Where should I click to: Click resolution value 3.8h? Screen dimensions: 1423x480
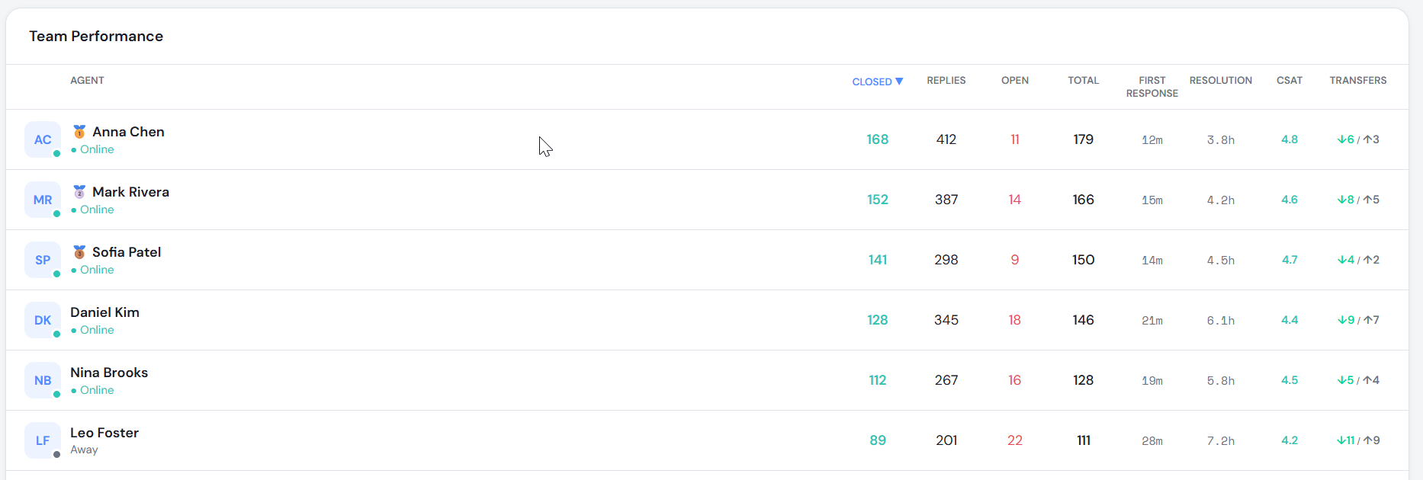(x=1221, y=140)
